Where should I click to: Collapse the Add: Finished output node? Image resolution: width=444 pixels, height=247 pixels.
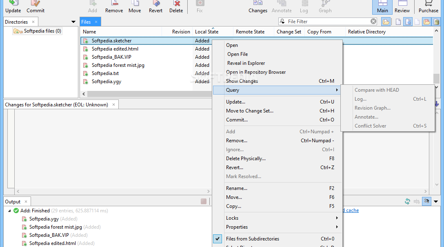(x=9, y=211)
